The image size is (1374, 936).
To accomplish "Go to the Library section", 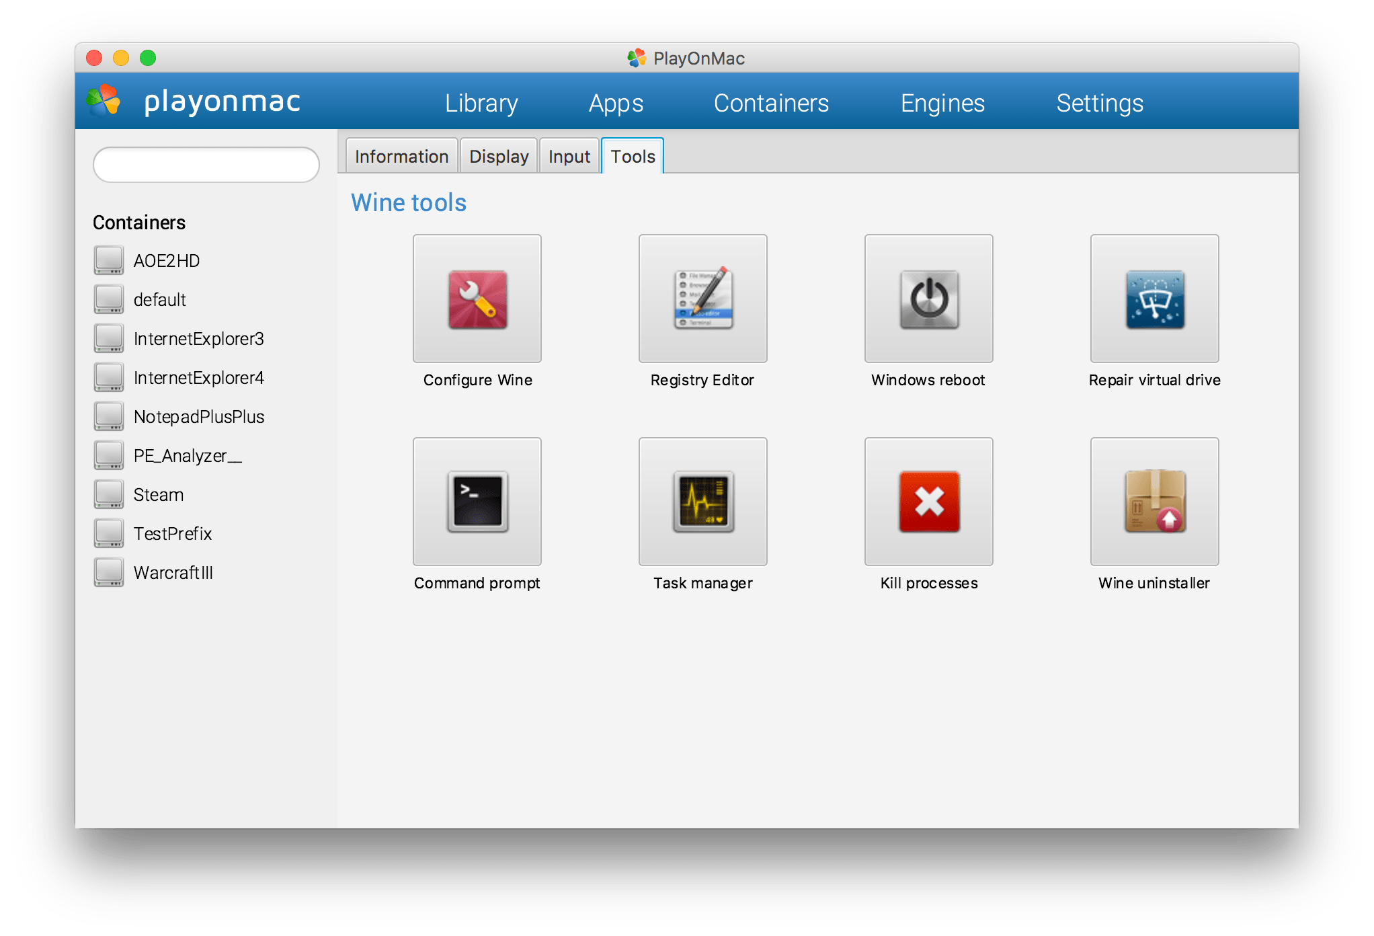I will [x=481, y=103].
